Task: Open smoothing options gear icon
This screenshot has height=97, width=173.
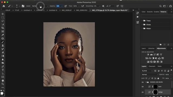Action: coord(103,6)
